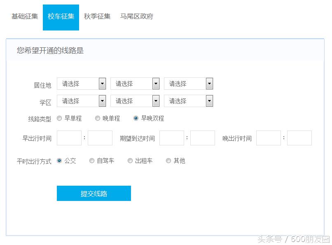This screenshot has width=332, height=245.
Task: Click the 提交线路 submit button
Action: tap(94, 193)
